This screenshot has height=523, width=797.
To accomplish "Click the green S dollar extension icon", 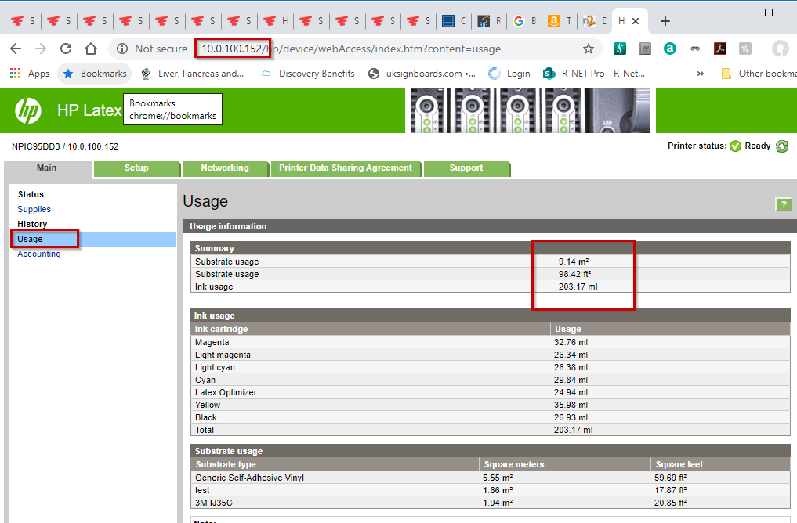I will click(620, 49).
